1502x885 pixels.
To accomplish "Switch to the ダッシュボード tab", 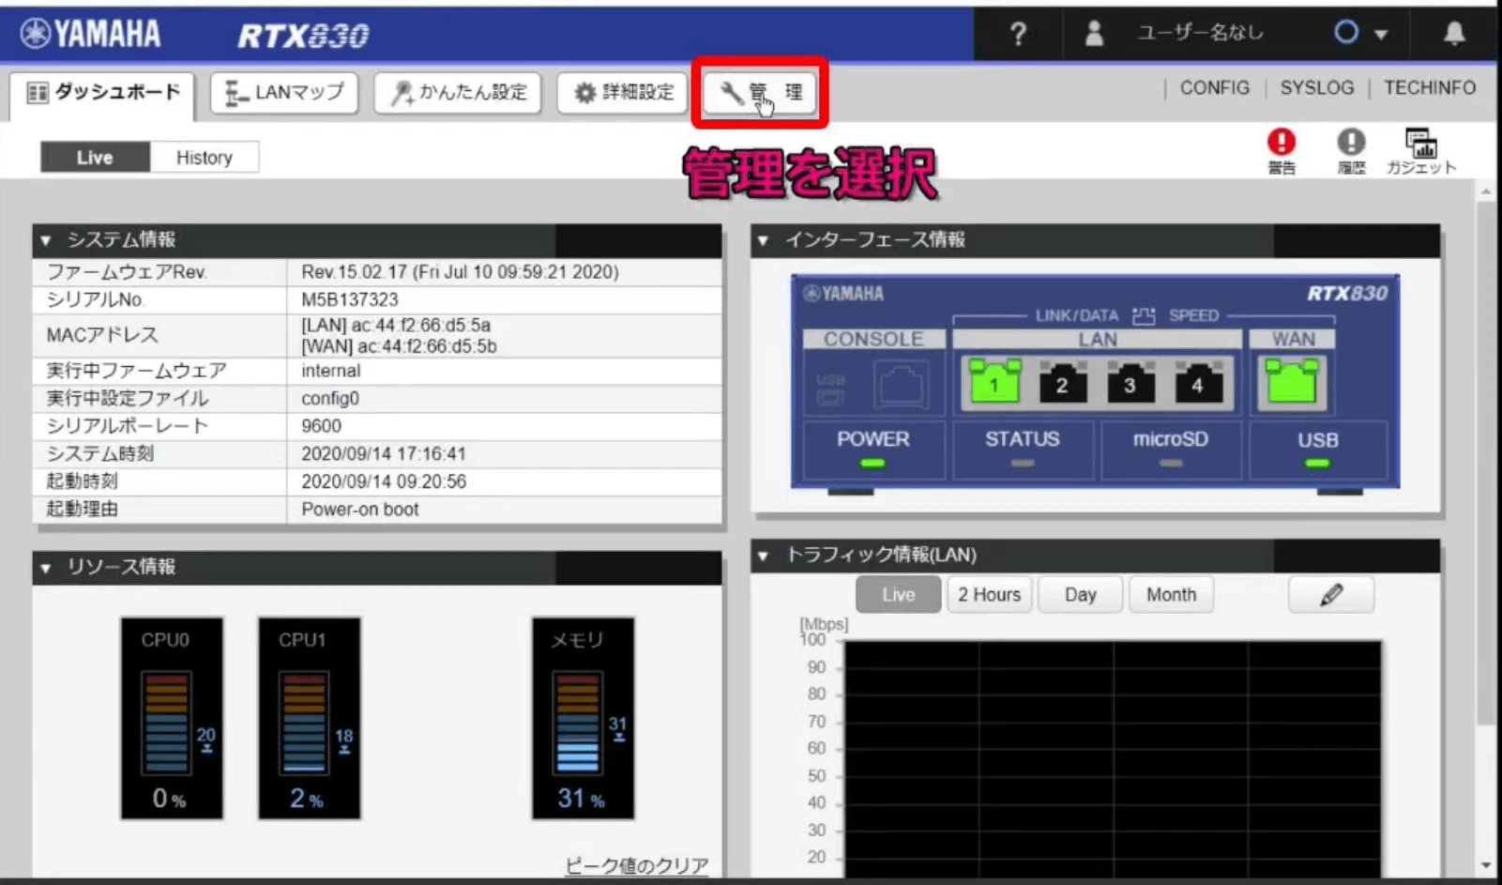I will click(x=102, y=93).
